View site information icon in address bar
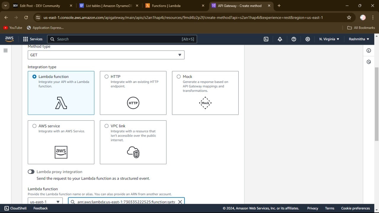379x213 pixels. (38, 17)
